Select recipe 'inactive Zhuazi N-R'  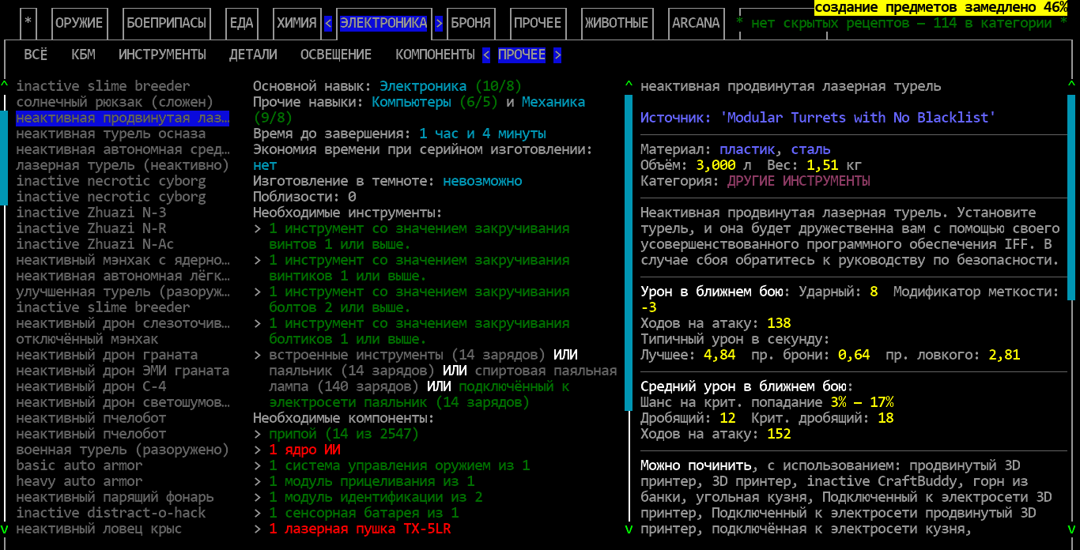[91, 228]
